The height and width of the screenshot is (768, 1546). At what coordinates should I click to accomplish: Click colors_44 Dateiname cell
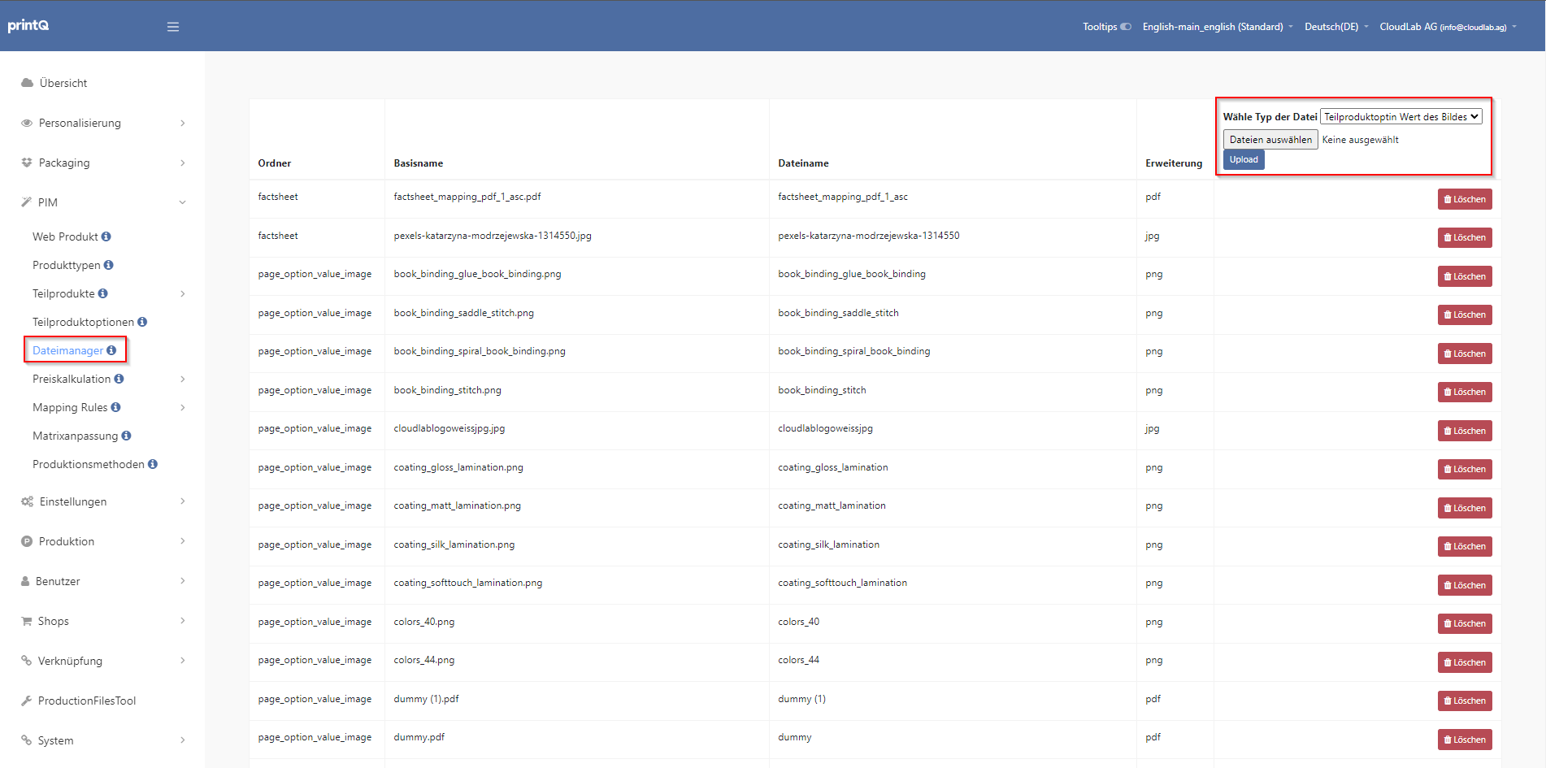pos(799,660)
